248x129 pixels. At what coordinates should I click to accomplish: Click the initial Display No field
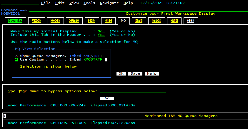pos(101,31)
